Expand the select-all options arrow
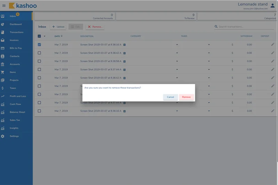Screen dimensions: 278x185 point(44,36)
